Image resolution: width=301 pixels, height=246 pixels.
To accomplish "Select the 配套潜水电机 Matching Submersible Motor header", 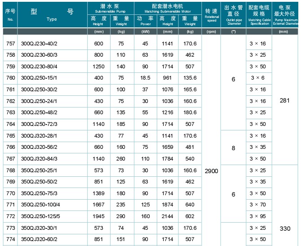I will [x=168, y=6].
